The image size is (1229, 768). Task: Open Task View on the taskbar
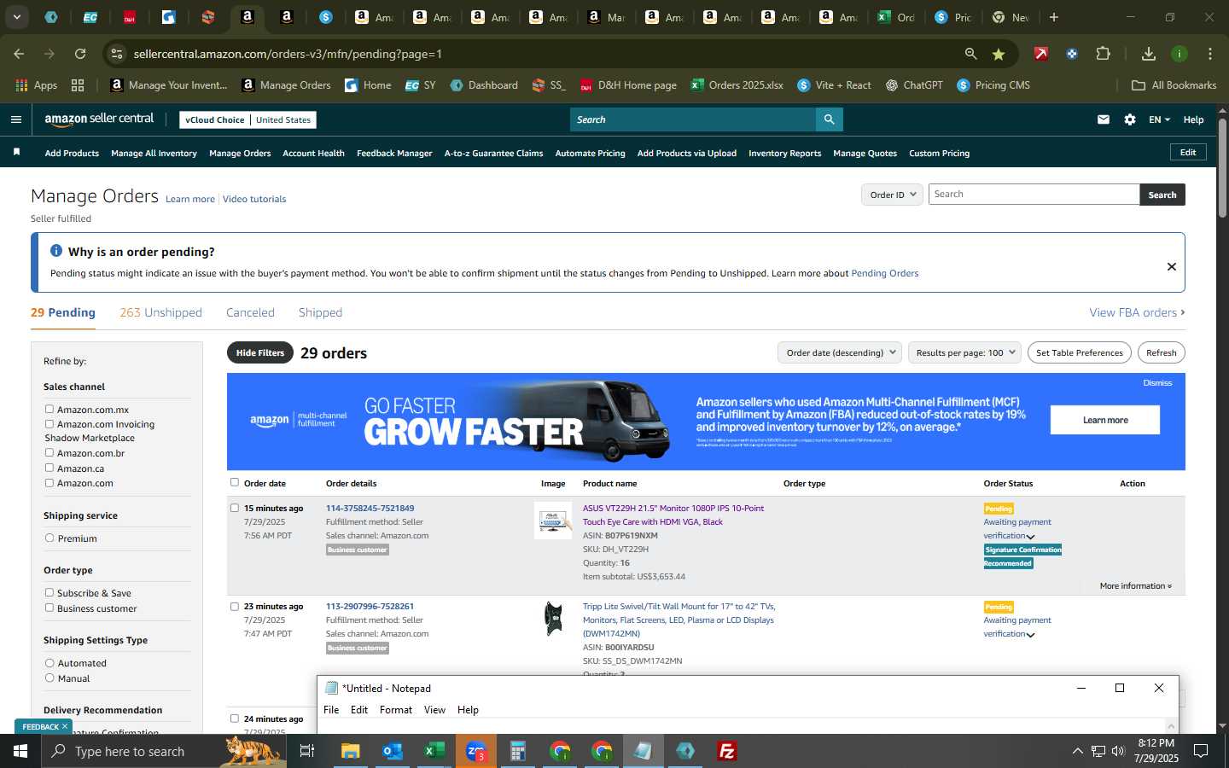pyautogui.click(x=307, y=751)
